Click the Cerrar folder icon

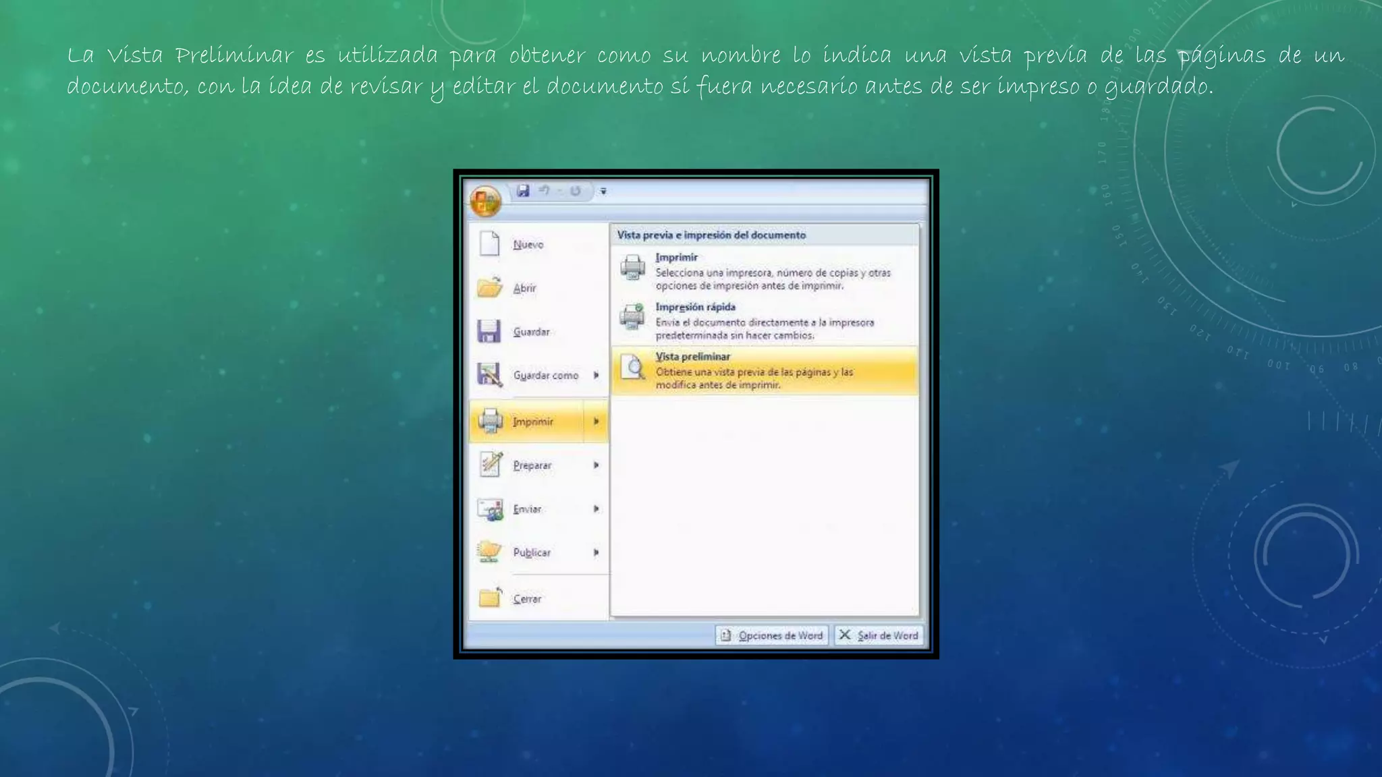[489, 598]
